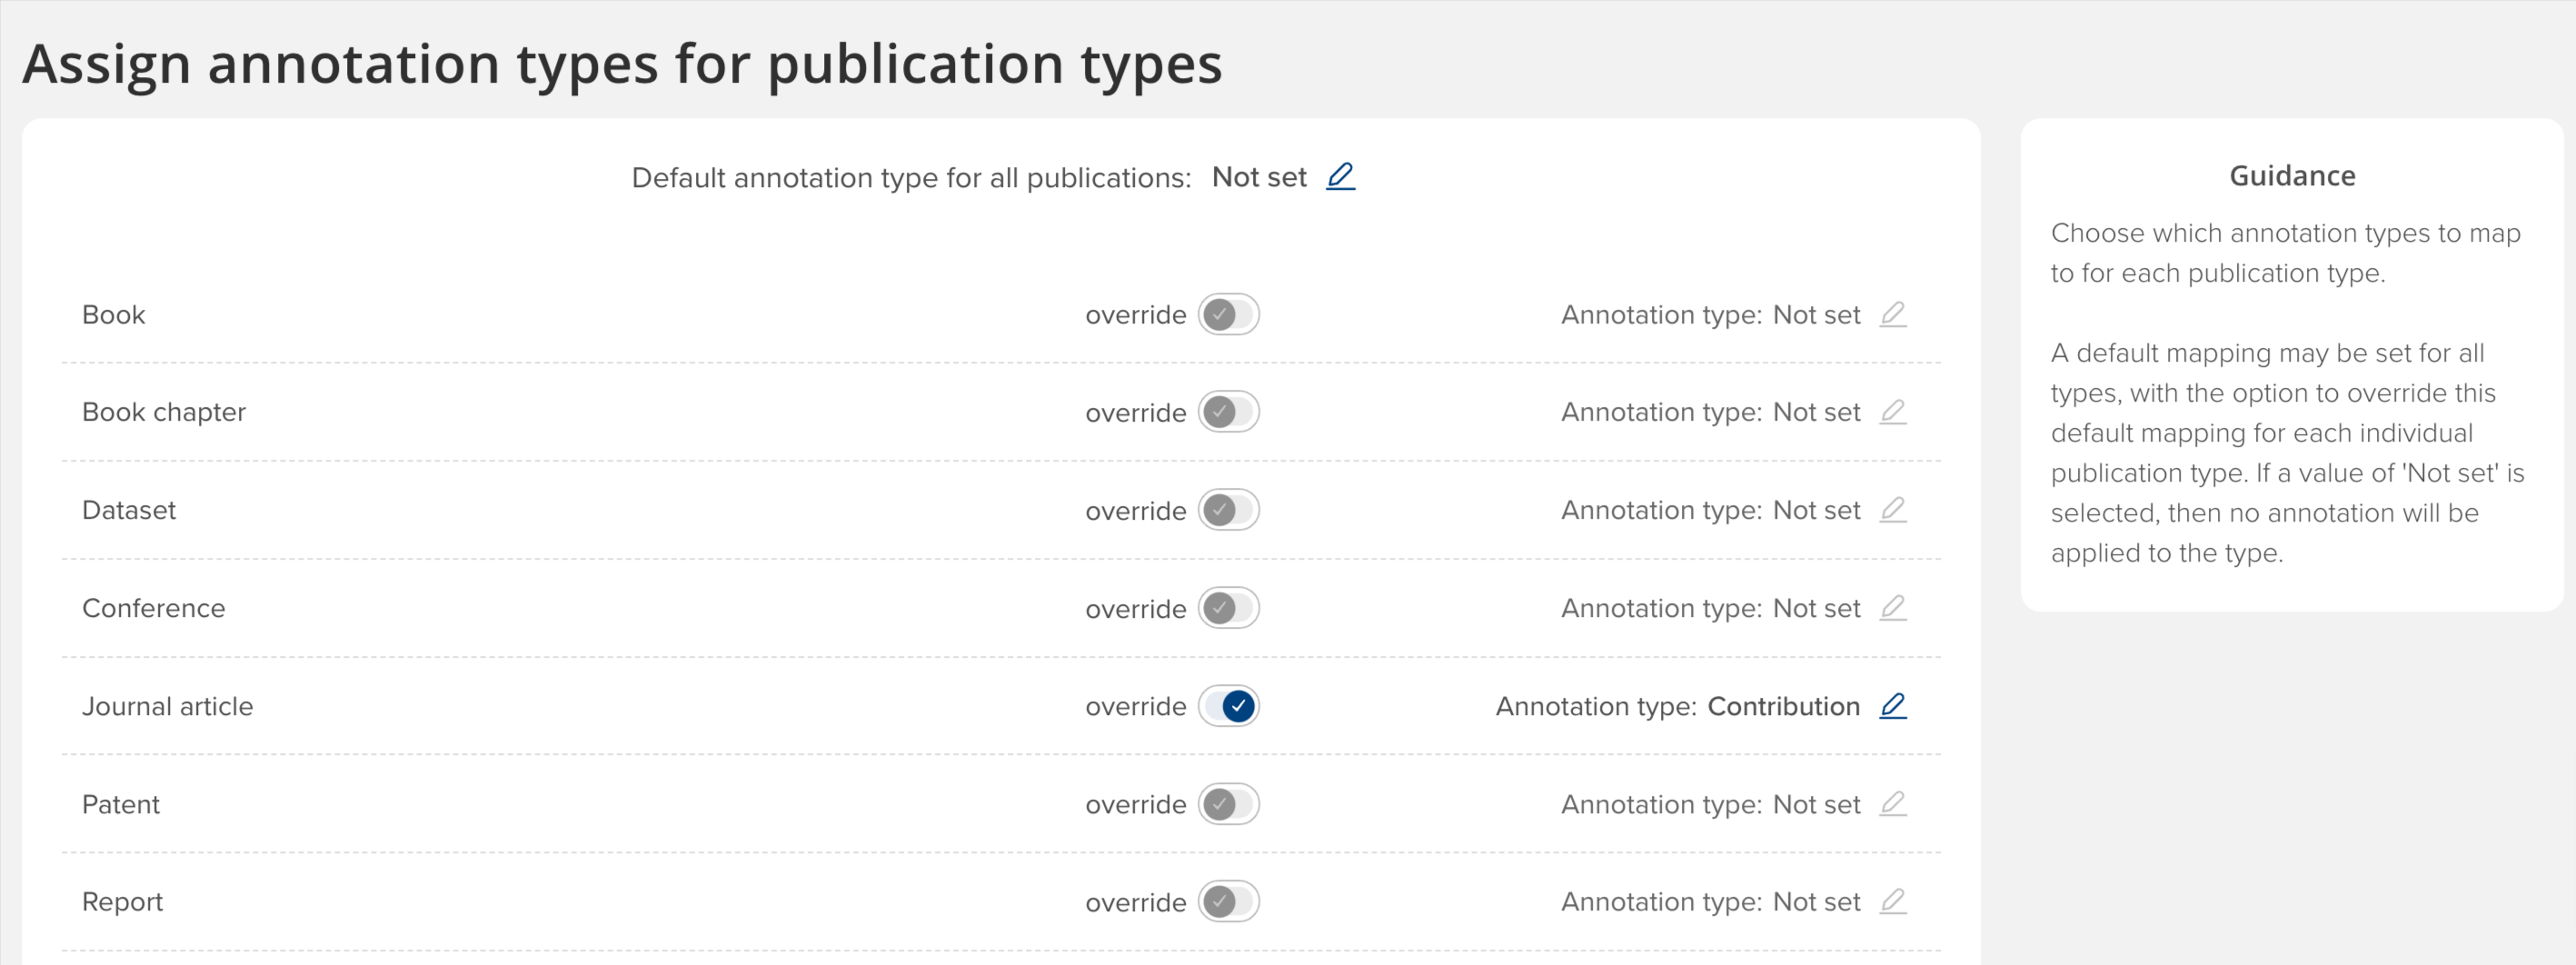Open Dataset annotation type edit pencil
The height and width of the screenshot is (965, 2576).
(1892, 510)
